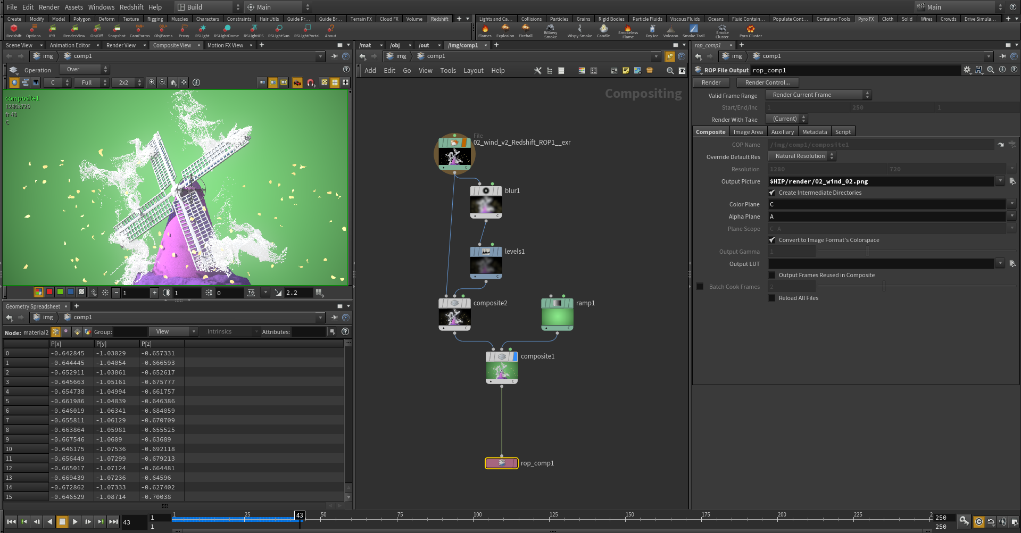
Task: Create an RSLightSun light
Action: pyautogui.click(x=278, y=31)
